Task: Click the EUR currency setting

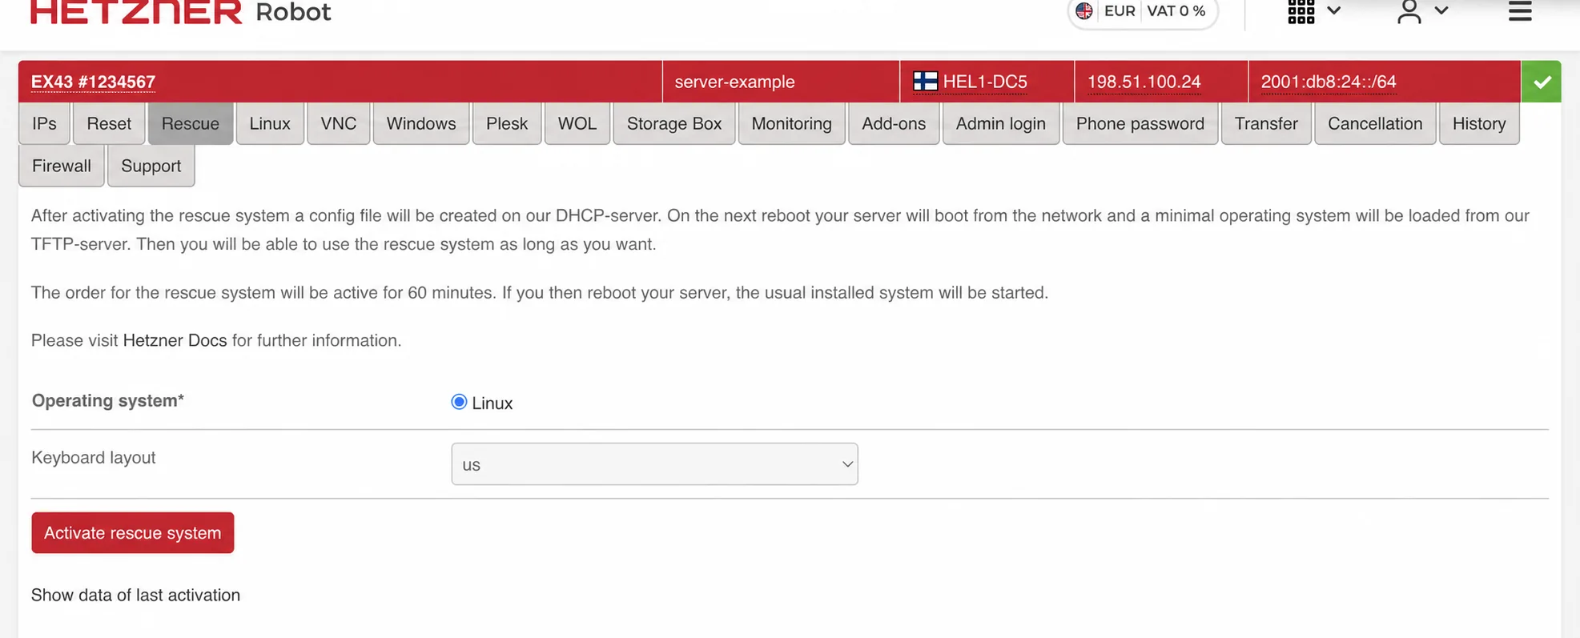Action: [x=1120, y=11]
